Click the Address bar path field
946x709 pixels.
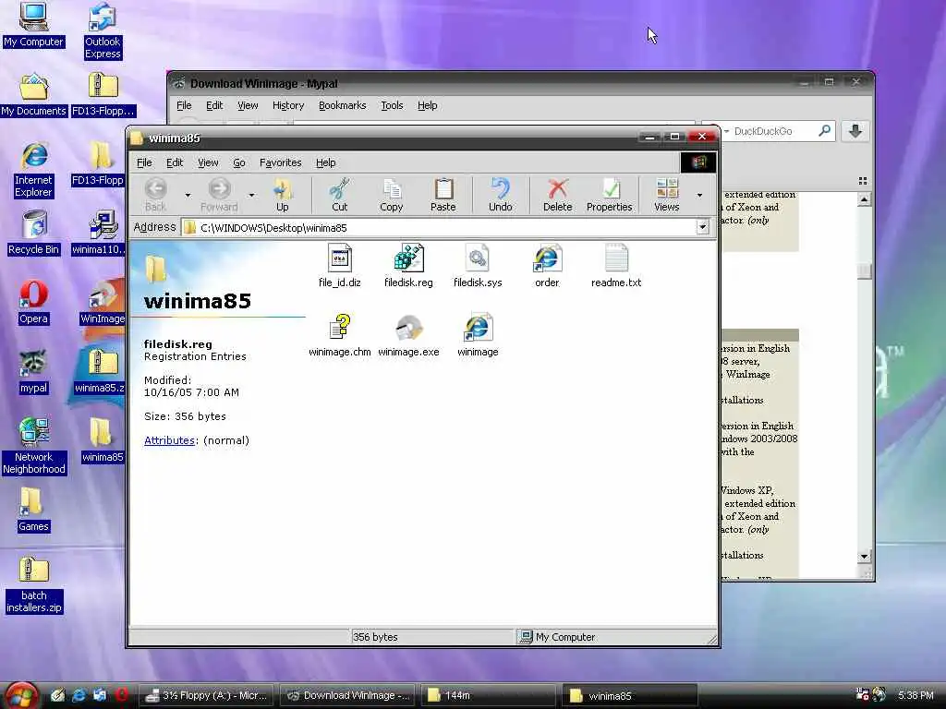coord(439,227)
